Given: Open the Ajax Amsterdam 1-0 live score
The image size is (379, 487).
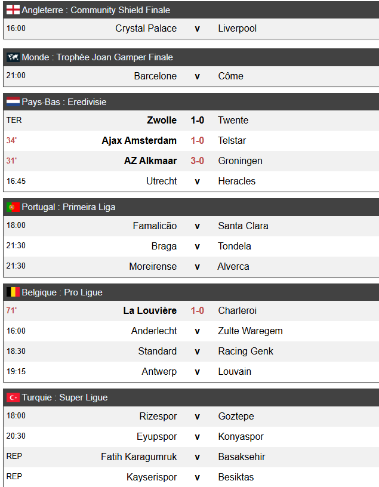Looking at the screenshot, I should pyautogui.click(x=198, y=141).
